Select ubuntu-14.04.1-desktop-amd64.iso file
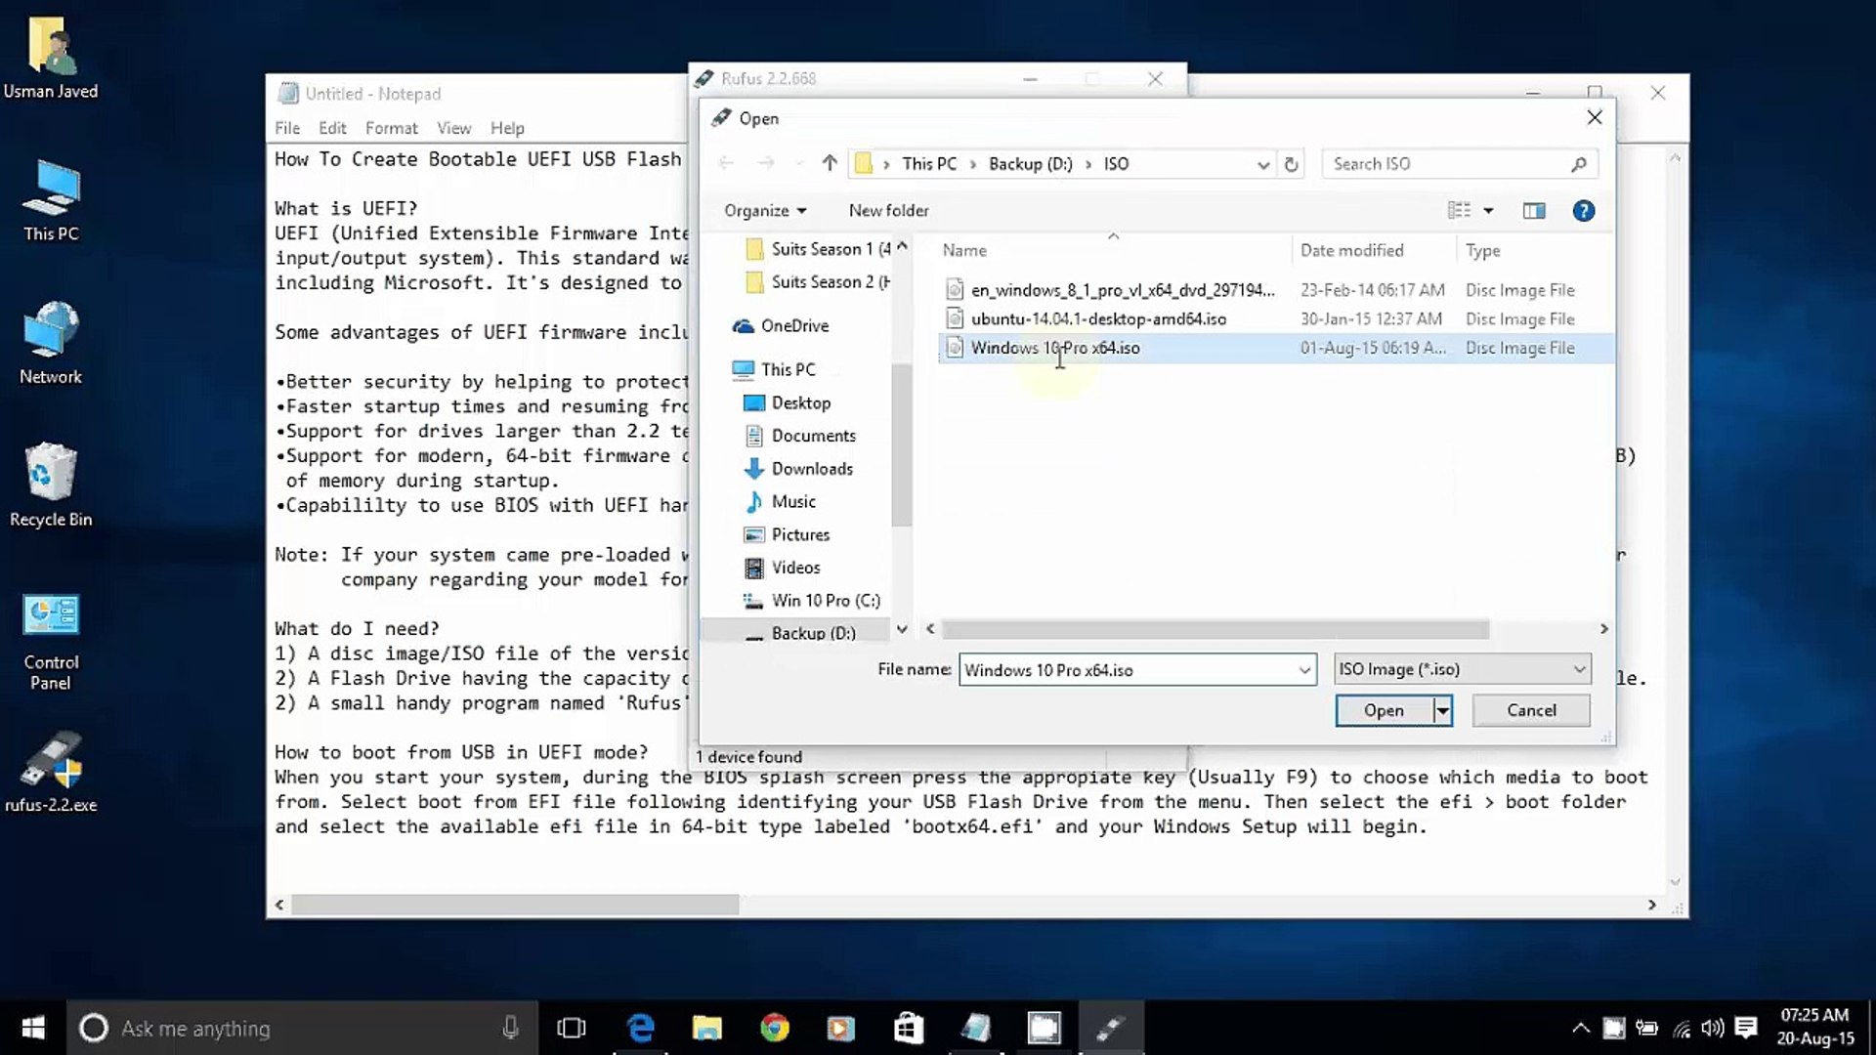This screenshot has height=1055, width=1876. (x=1097, y=319)
